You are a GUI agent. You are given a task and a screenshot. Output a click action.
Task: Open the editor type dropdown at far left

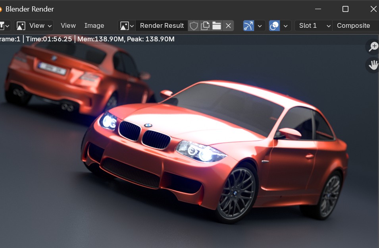5,26
